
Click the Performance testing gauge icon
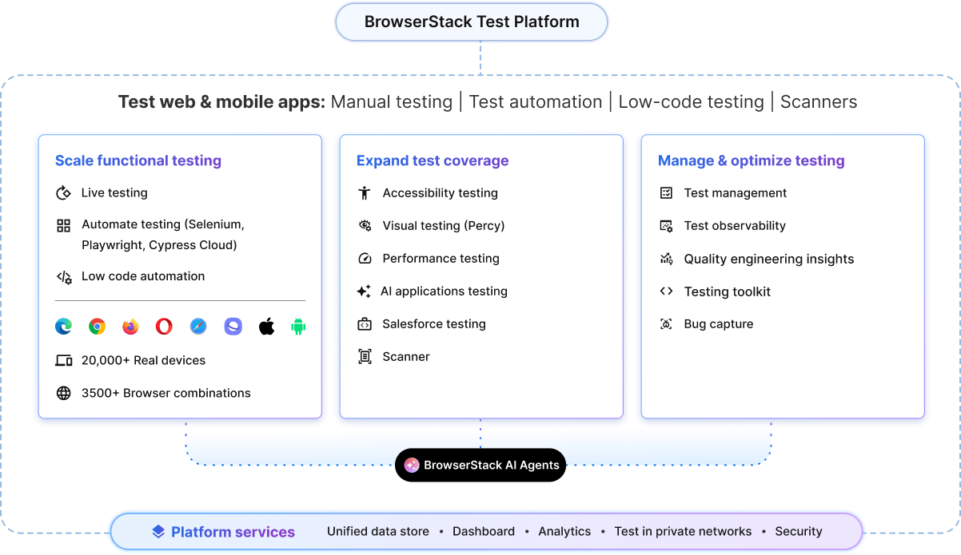point(365,259)
